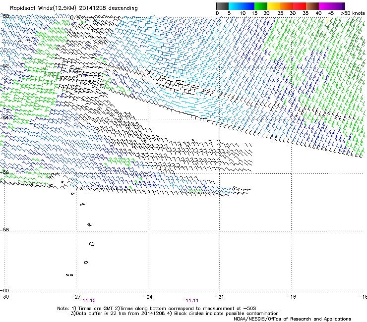Click the legend tick label 25
367x322 pixels.
280,13
